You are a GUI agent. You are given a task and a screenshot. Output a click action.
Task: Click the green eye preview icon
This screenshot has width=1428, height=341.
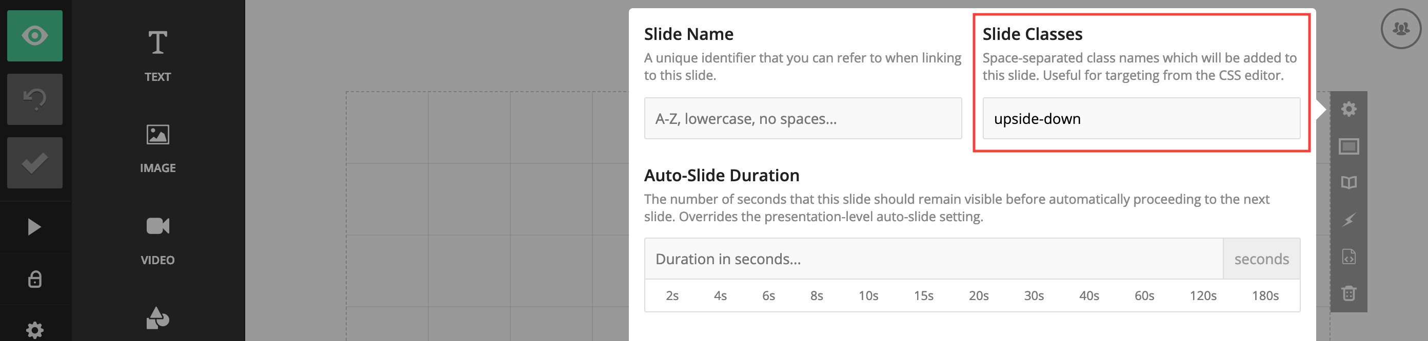tap(34, 36)
